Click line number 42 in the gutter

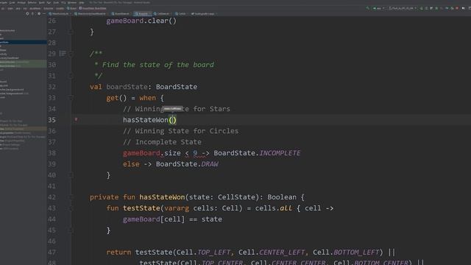52,197
